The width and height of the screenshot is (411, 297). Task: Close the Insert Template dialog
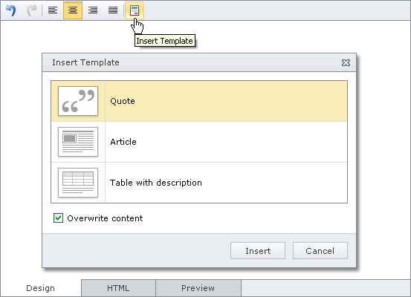tap(346, 62)
